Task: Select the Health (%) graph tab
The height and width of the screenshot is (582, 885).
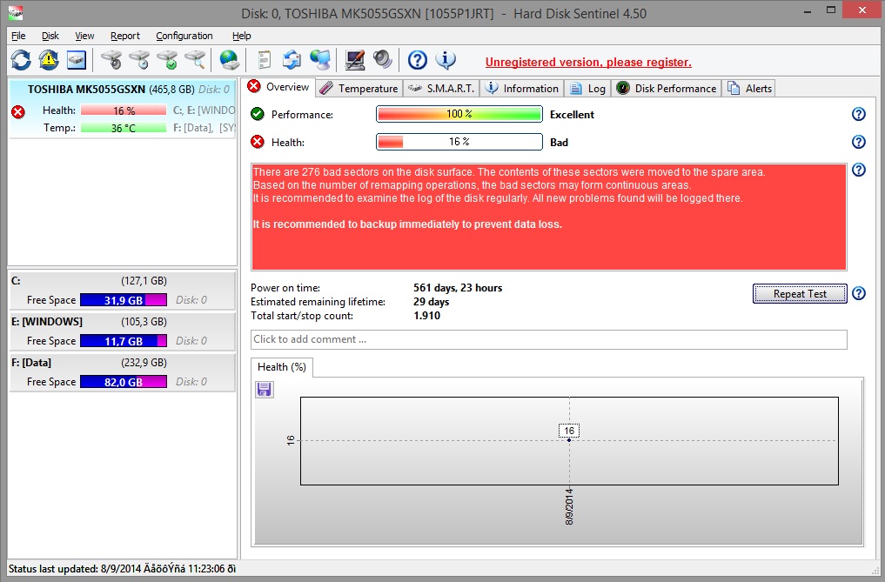Action: 282,367
